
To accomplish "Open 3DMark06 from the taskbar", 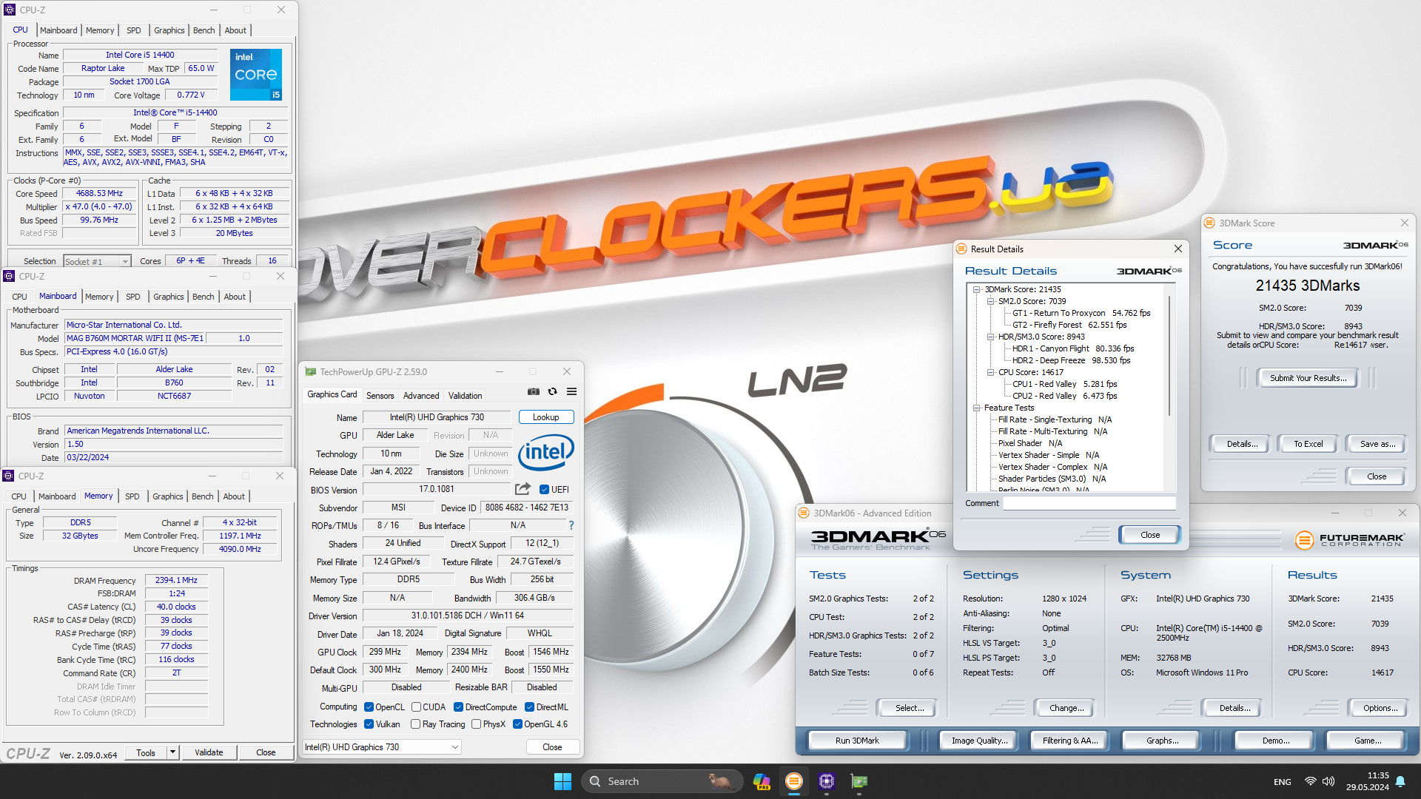I will coord(793,781).
